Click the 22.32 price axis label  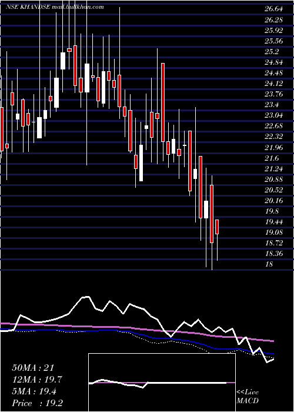click(273, 137)
